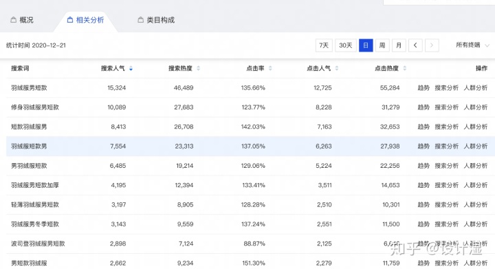Click search term 男羽绒服短款
This screenshot has height=269, width=495.
coord(29,166)
